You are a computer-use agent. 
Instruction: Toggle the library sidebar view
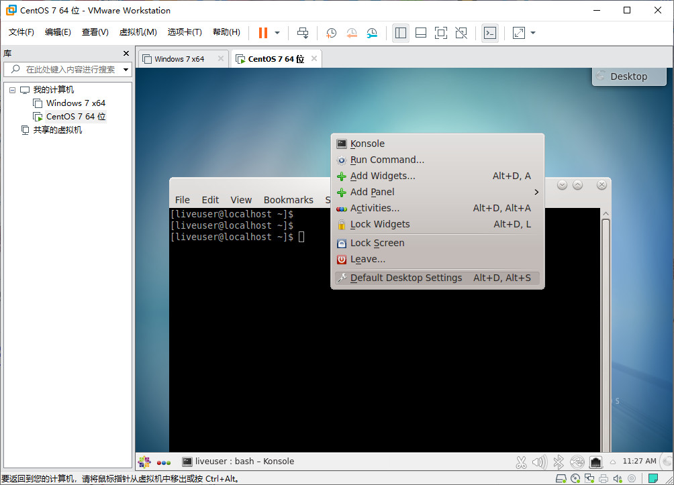[x=401, y=33]
